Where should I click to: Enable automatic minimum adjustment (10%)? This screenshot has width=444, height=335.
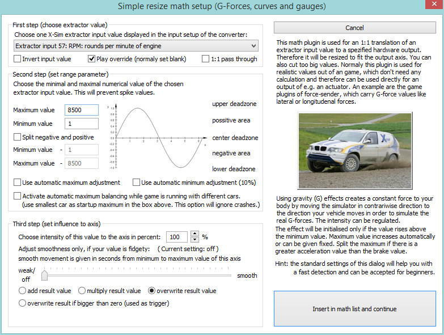[x=136, y=183]
